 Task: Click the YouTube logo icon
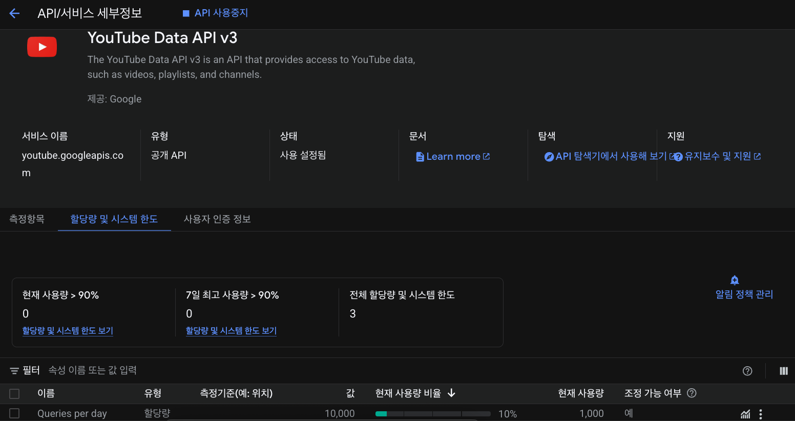tap(42, 47)
